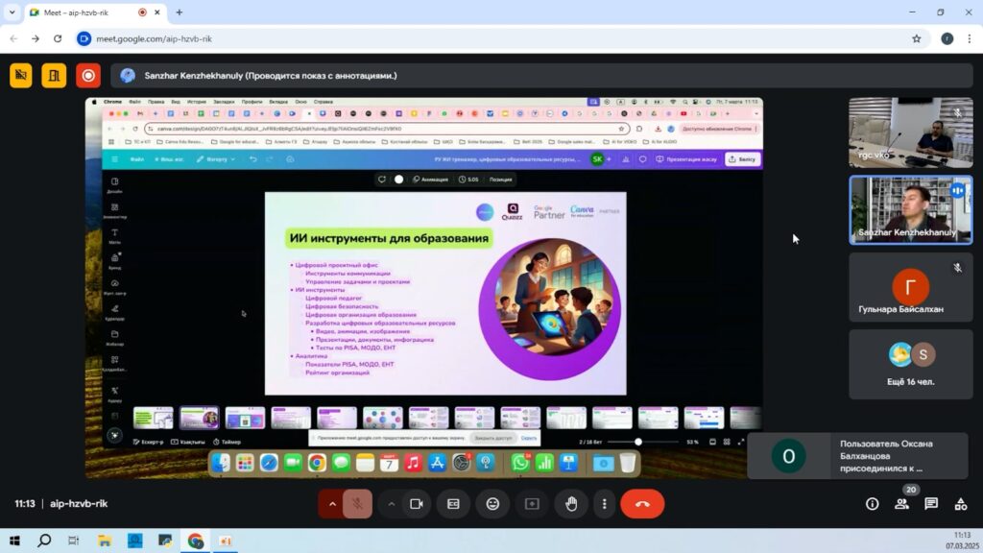This screenshot has height=553, width=983.
Task: Turn on the camera in Meet
Action: (x=417, y=504)
